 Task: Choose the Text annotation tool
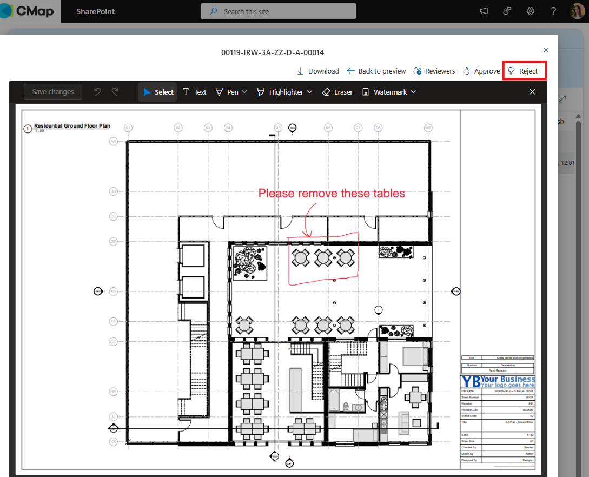[x=194, y=92]
